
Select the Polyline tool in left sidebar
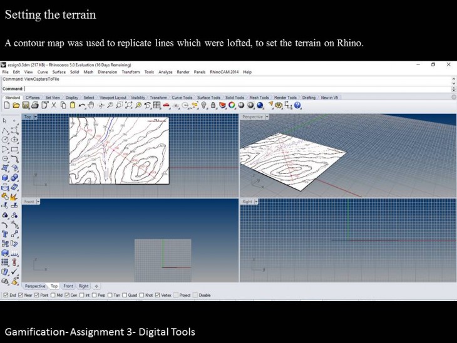click(x=6, y=130)
